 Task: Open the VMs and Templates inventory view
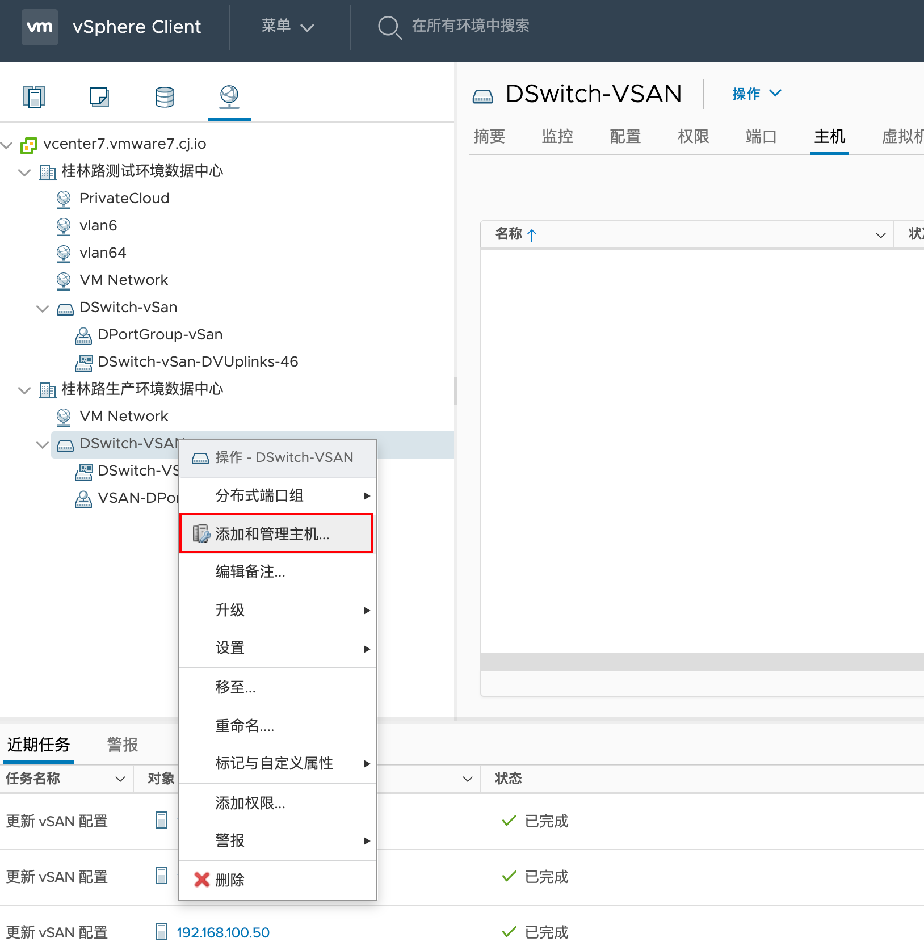(99, 96)
